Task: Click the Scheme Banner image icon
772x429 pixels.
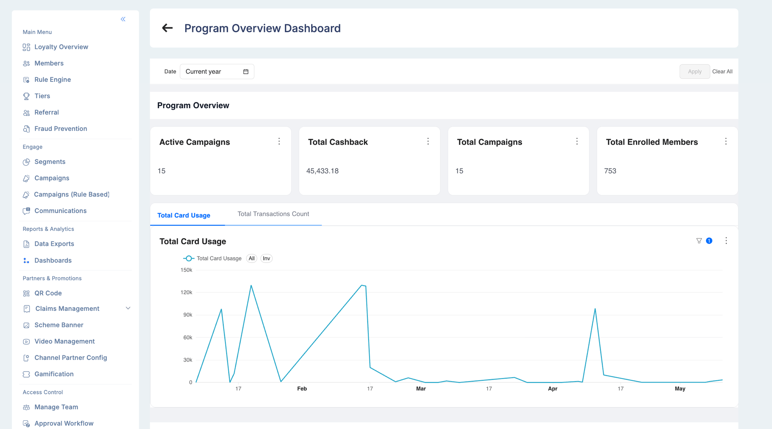Action: [x=26, y=326]
